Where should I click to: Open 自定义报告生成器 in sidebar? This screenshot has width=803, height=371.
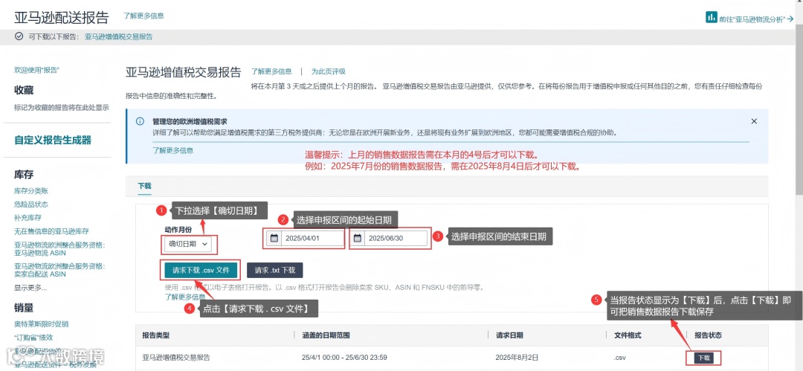coord(53,141)
